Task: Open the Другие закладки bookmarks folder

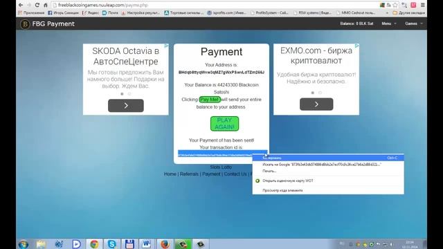Action: [409, 12]
